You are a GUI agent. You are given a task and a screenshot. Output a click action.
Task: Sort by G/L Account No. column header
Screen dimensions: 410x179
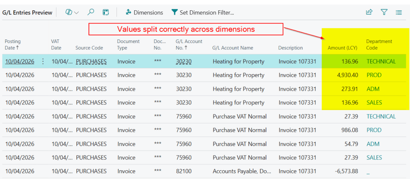[x=189, y=45]
